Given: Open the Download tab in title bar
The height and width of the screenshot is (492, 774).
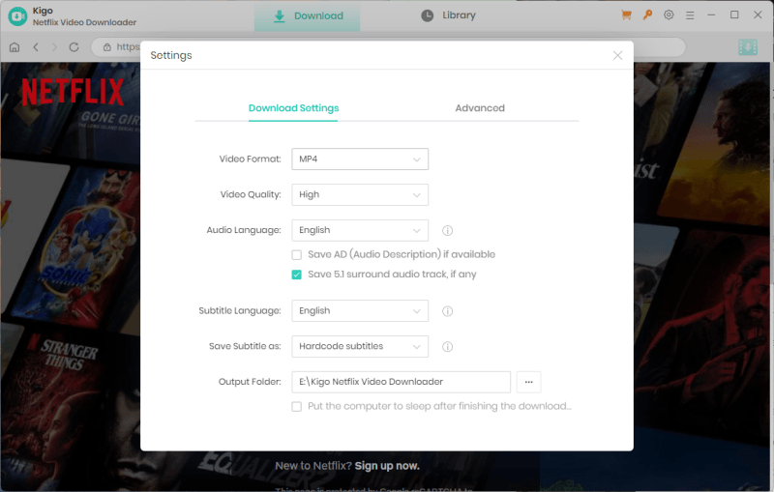Looking at the screenshot, I should pos(307,16).
